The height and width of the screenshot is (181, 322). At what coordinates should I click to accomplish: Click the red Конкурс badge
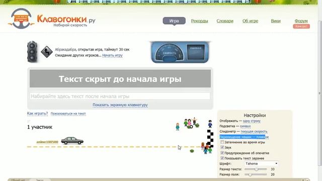[x=301, y=27]
